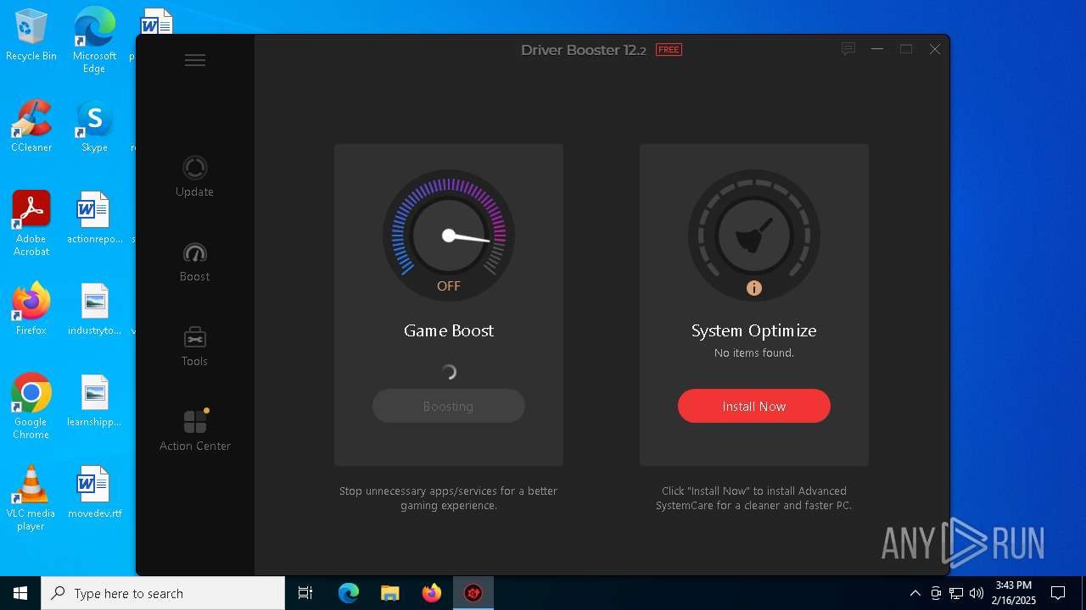Click the Driver Booster taskbar button
This screenshot has height=610, width=1086.
pos(473,593)
